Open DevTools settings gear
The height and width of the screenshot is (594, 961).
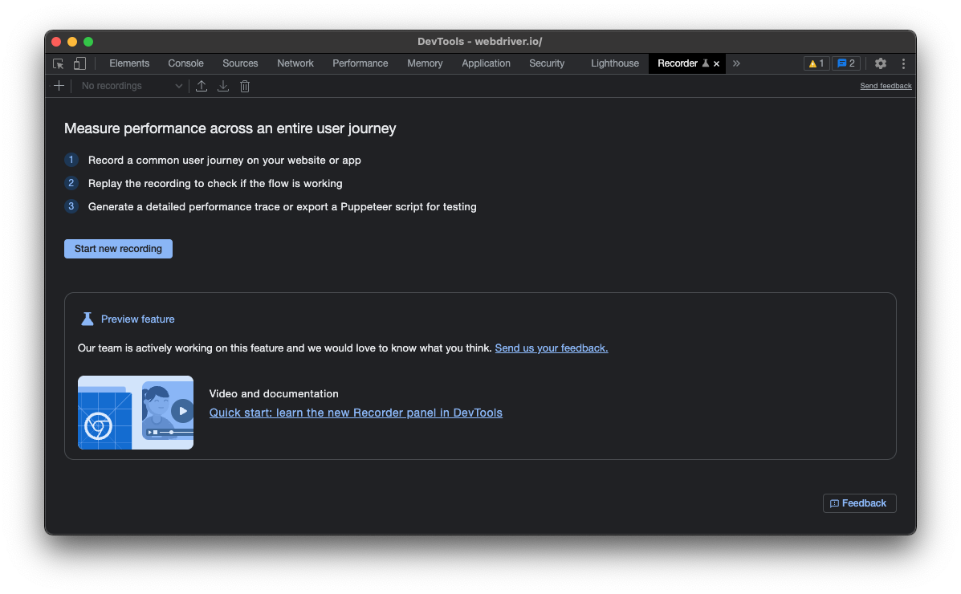(x=881, y=63)
